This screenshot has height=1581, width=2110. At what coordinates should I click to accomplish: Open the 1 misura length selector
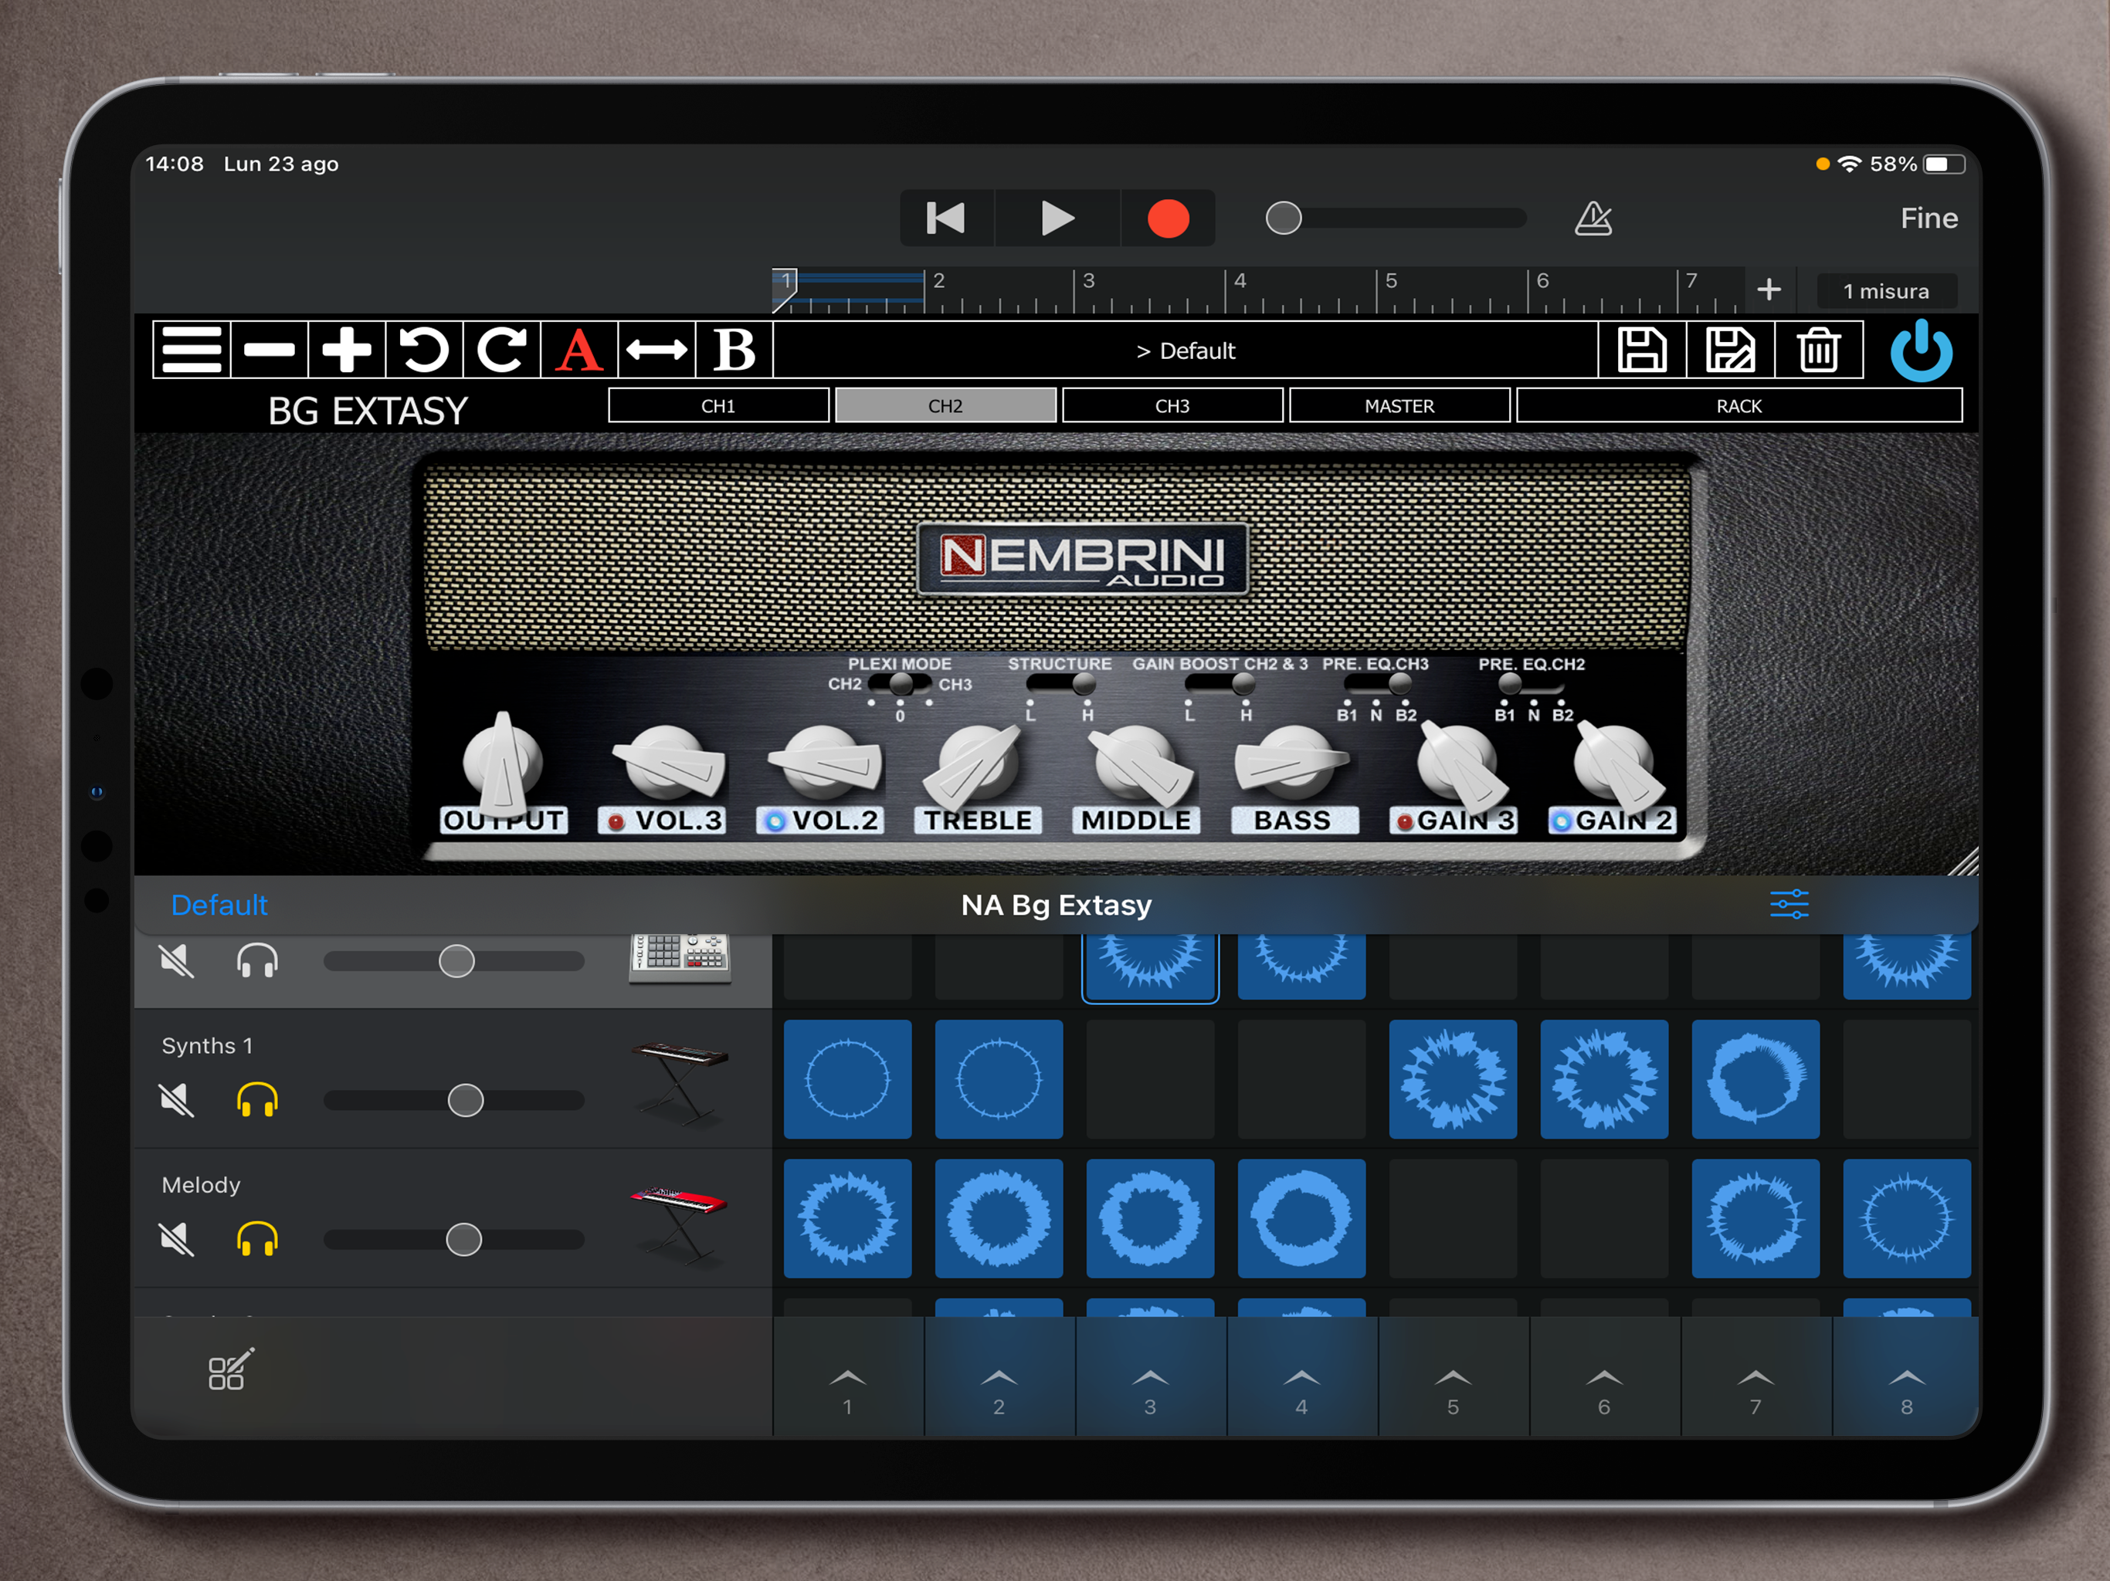(x=1885, y=291)
